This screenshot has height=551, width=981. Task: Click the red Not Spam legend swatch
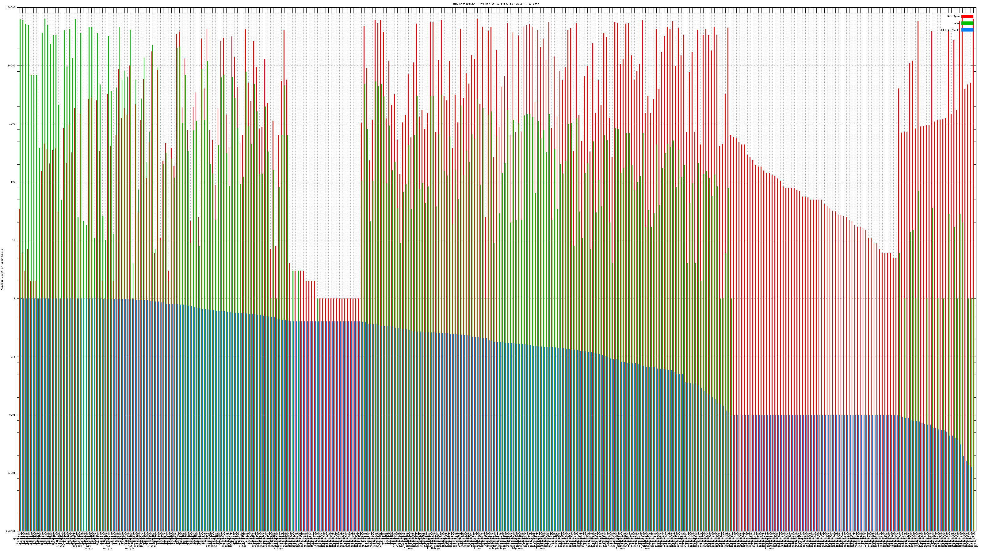(967, 16)
